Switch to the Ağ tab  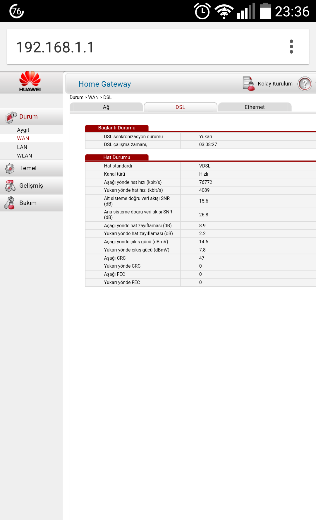tap(106, 107)
